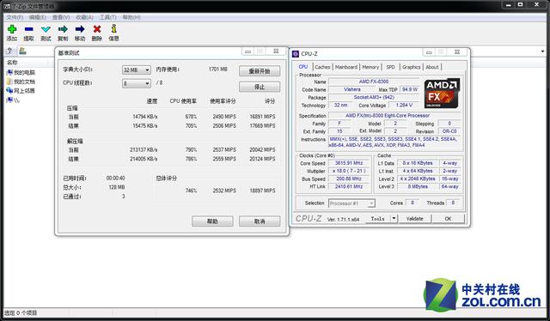
Task: Click the Restart (重新开始) benchmark button
Action: (x=260, y=70)
